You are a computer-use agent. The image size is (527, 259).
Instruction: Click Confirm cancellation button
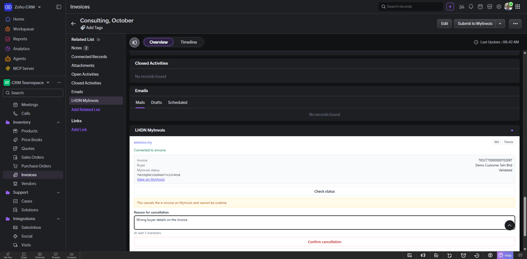(x=324, y=242)
